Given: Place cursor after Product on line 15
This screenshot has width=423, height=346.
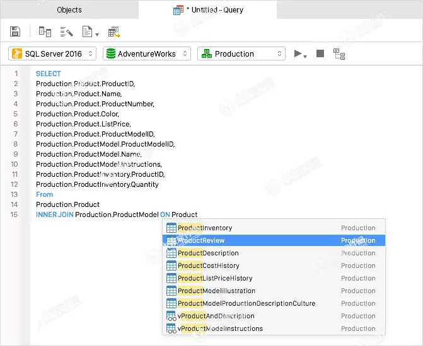Looking at the screenshot, I should [198, 215].
